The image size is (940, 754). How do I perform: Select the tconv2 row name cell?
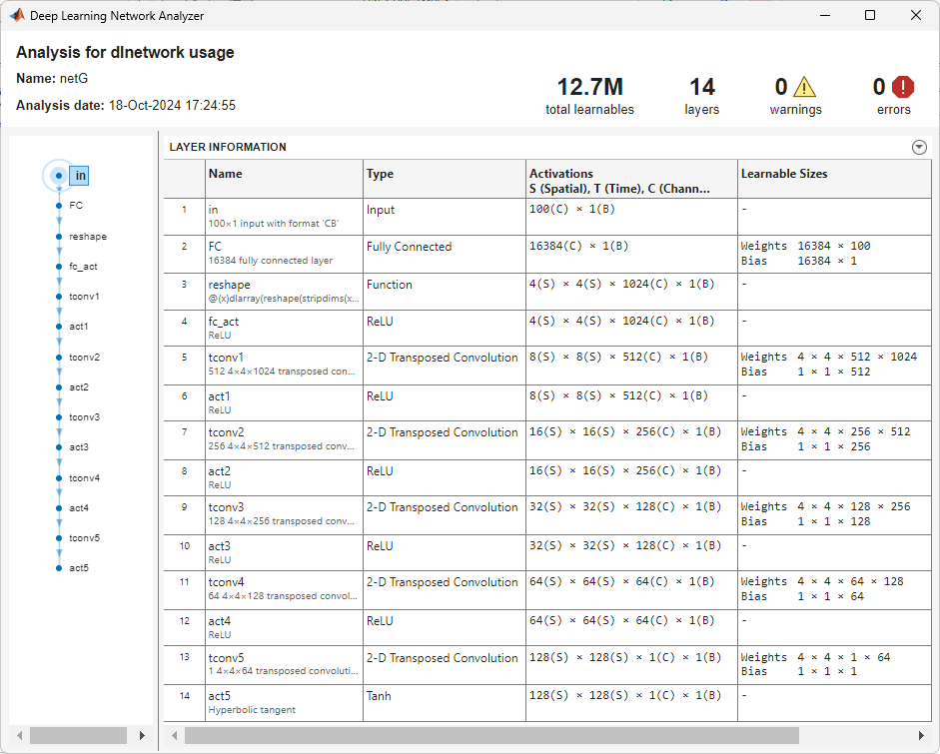[x=284, y=440]
